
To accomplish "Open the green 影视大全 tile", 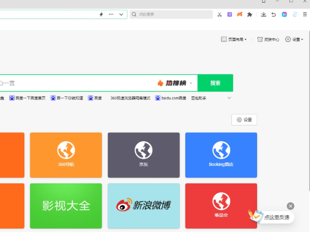I will click(x=66, y=206).
